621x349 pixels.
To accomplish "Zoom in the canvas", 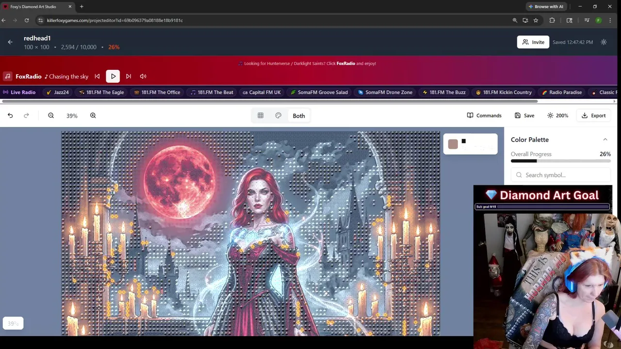I will [x=93, y=115].
